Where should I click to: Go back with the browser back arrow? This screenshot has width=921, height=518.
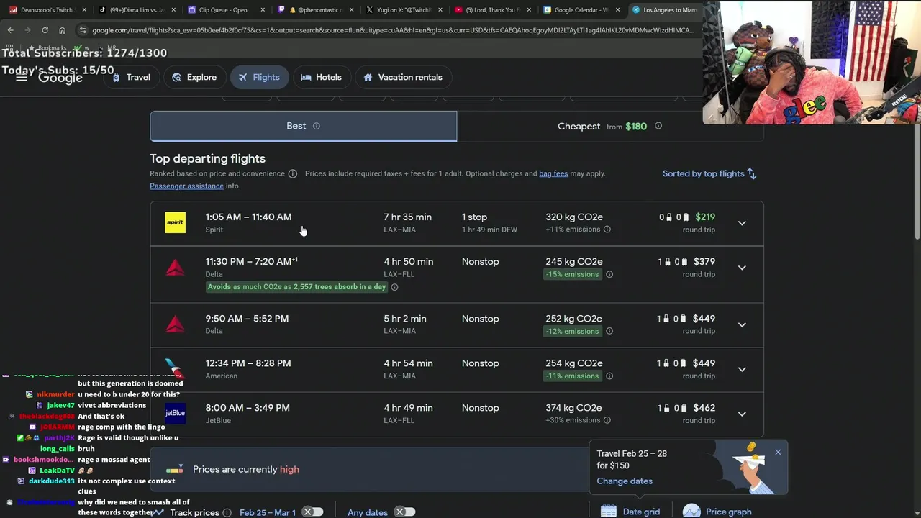pos(10,30)
